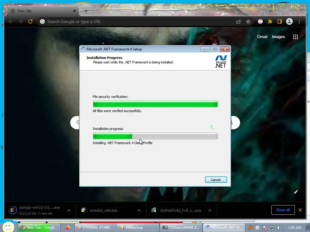Expand options for xampp-win32 download
This screenshot has height=232, width=310.
(x=69, y=210)
